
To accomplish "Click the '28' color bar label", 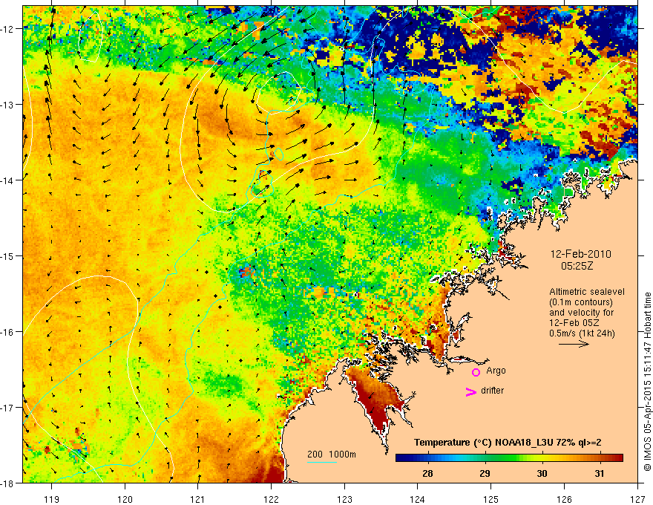I will [x=427, y=473].
